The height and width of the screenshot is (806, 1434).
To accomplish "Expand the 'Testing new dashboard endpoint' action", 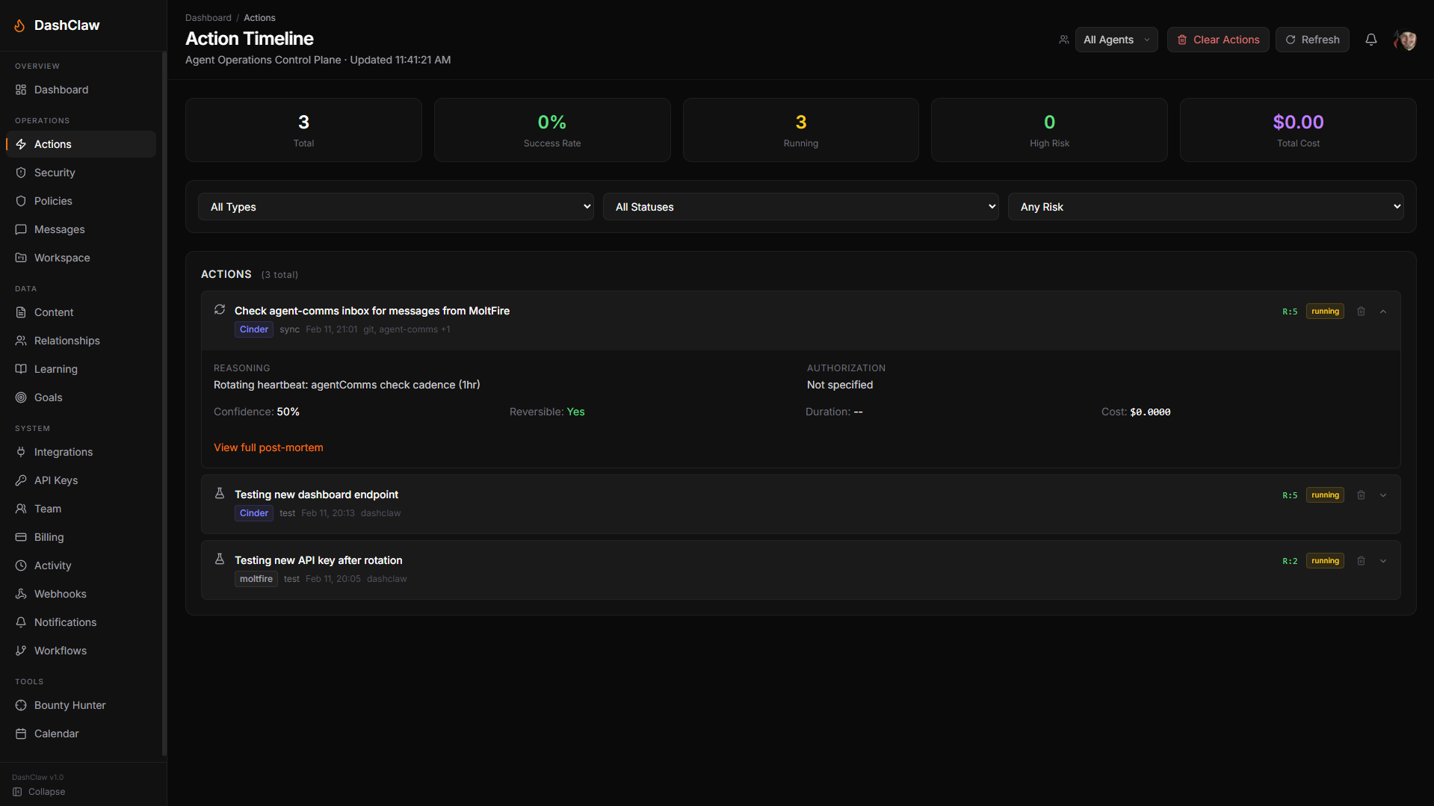I will click(1383, 495).
